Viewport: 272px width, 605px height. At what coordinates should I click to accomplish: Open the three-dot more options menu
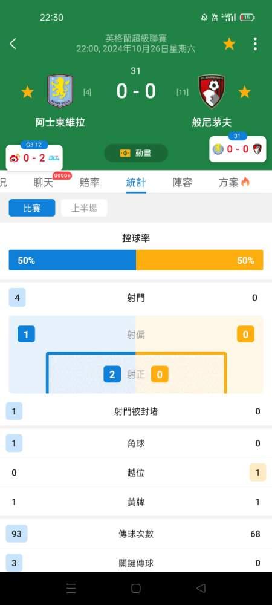[x=255, y=44]
